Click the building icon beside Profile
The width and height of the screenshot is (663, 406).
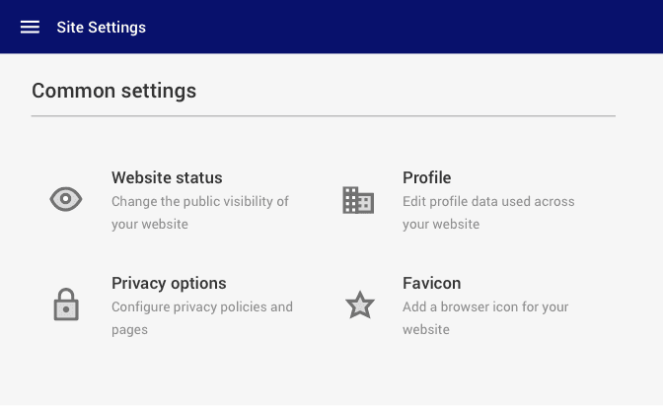[x=358, y=200]
